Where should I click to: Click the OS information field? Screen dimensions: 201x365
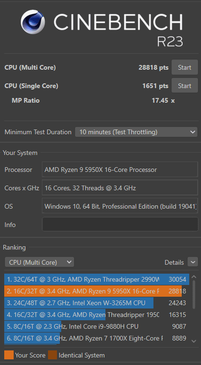pos(120,206)
